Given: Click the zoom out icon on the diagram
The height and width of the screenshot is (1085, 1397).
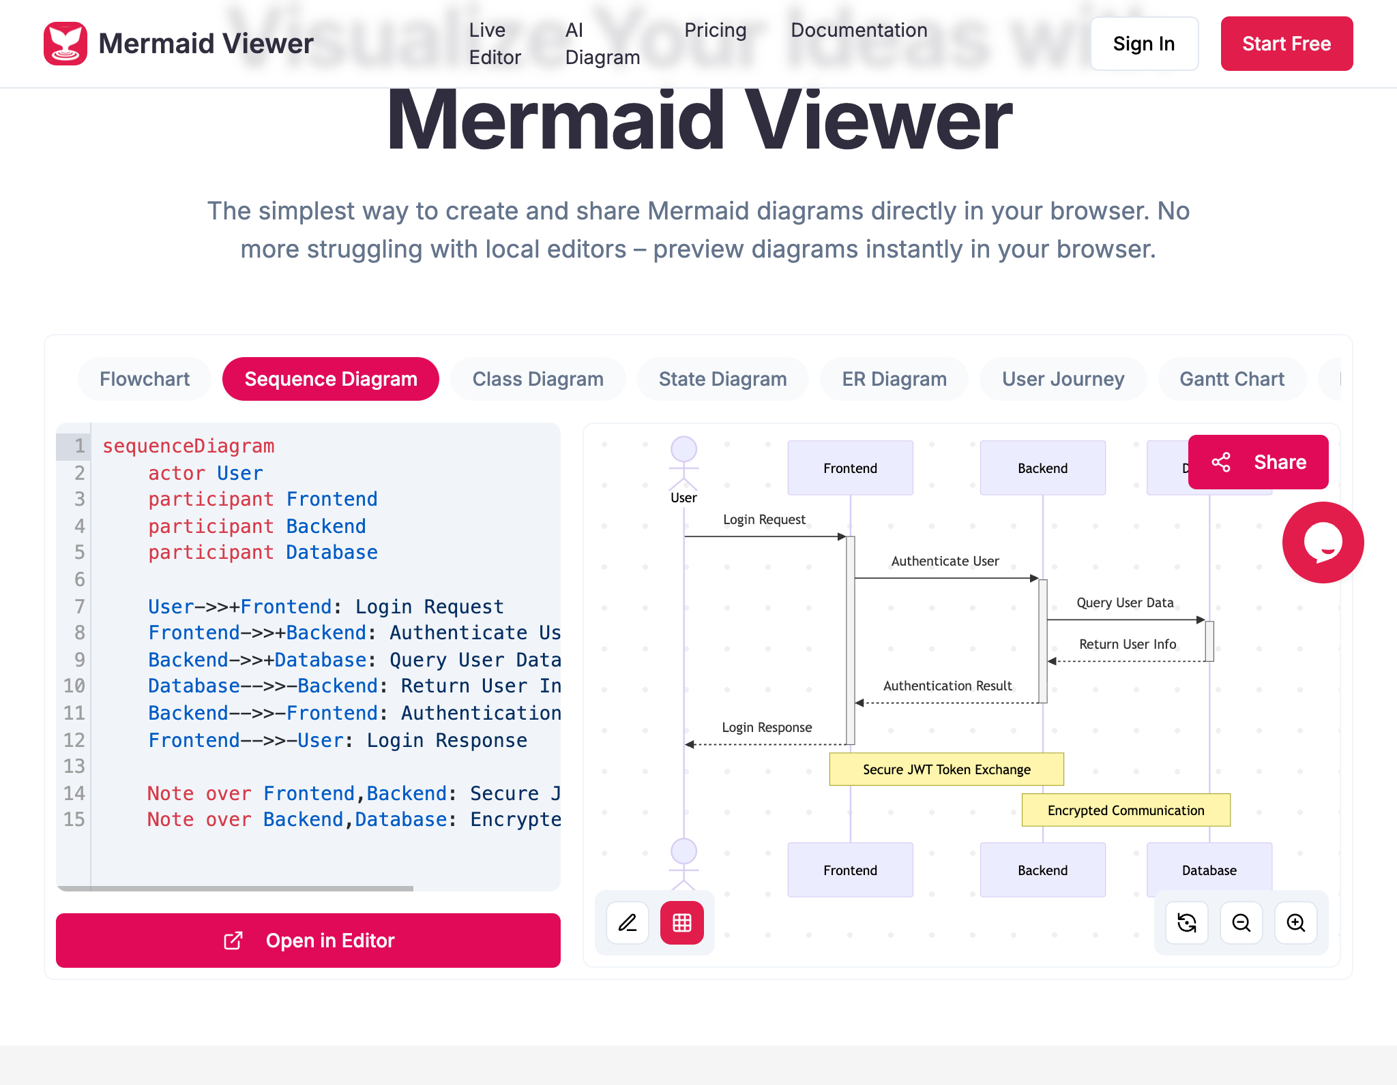Looking at the screenshot, I should point(1241,923).
